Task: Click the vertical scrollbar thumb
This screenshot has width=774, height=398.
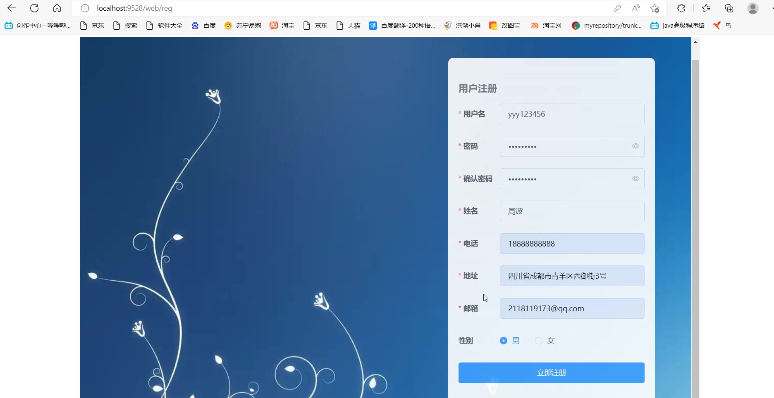Action: coord(695,229)
